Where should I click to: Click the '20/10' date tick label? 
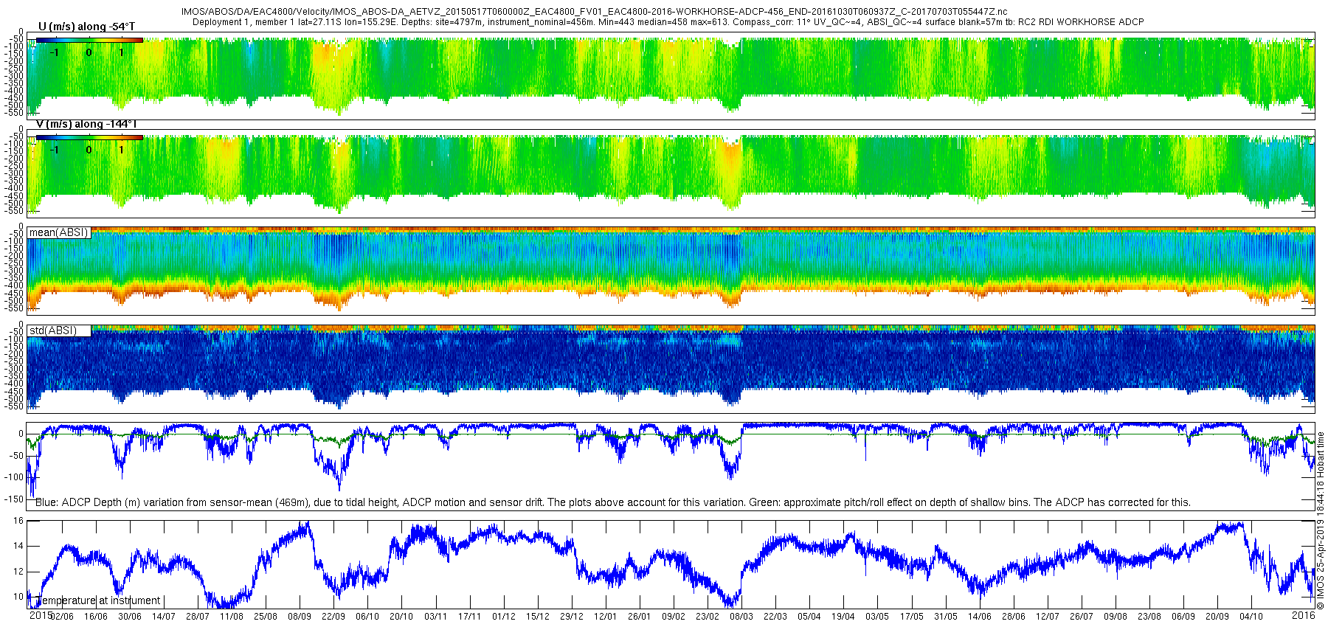(401, 617)
